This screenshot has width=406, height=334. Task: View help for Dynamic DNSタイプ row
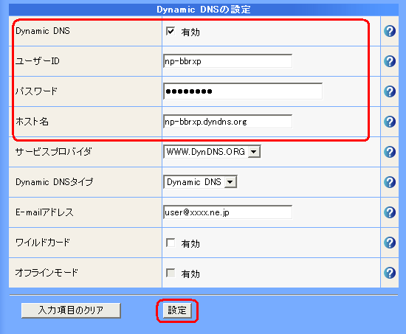point(390,182)
